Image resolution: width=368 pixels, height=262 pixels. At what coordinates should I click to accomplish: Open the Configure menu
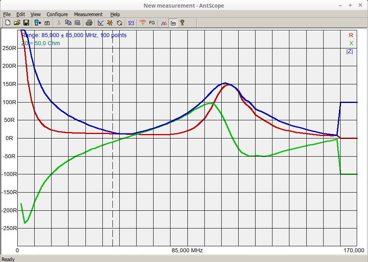coord(57,14)
